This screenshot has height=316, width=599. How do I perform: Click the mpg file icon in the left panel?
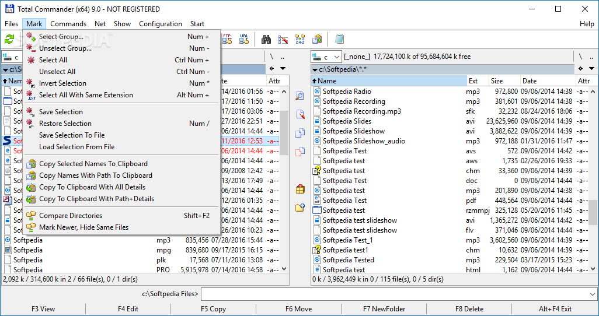click(x=7, y=250)
